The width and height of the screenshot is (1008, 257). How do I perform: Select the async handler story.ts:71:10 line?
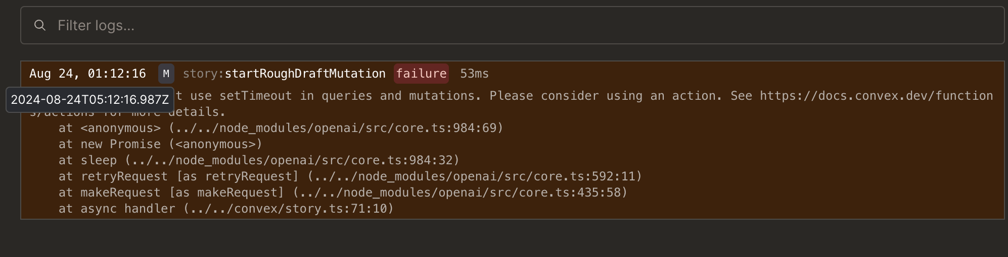click(x=226, y=209)
